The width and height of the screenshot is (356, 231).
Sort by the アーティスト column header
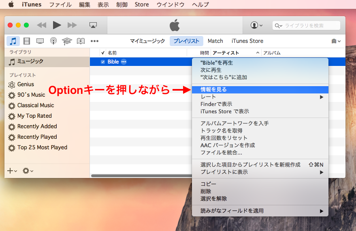236,53
